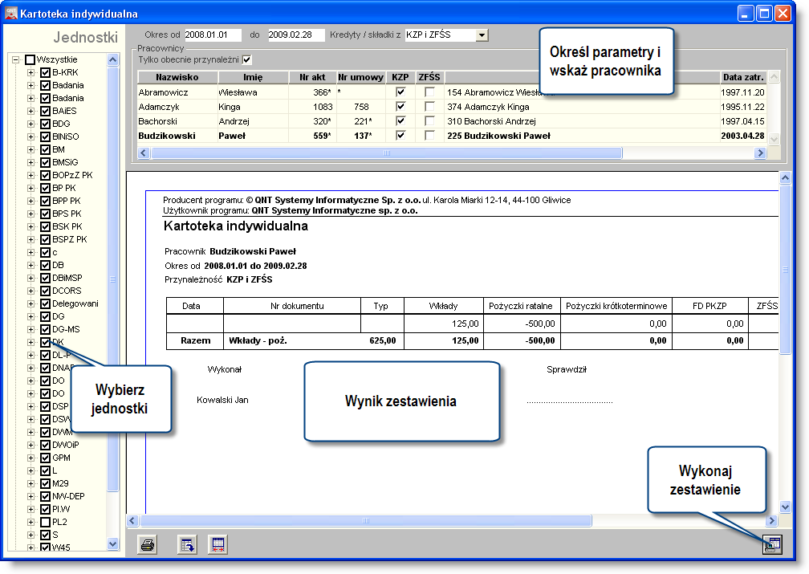Open the Kredyty / składki z dropdown
The width and height of the screenshot is (809, 574).
click(x=482, y=35)
